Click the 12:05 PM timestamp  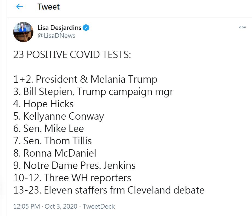point(26,206)
